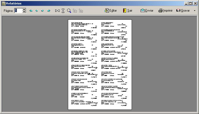Viewport: 199px width, 114px height.
Task: Click the first grayed tree-list icon
Action: pyautogui.click(x=75, y=11)
